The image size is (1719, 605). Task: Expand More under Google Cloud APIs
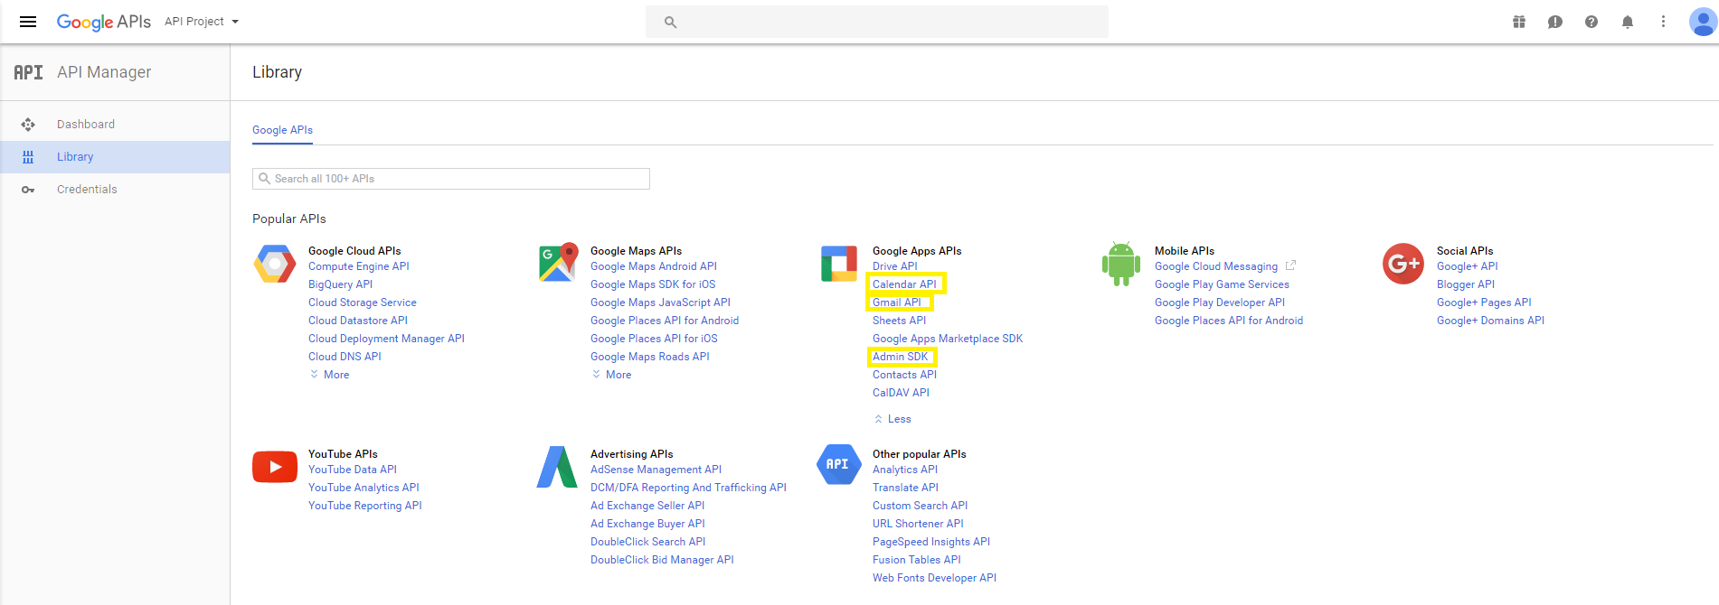330,375
